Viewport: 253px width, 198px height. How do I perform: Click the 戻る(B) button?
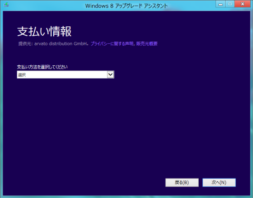182,183
